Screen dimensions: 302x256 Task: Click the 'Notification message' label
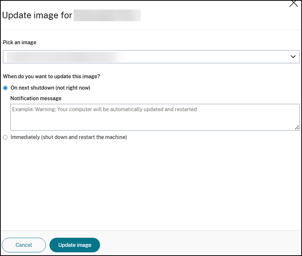click(x=36, y=98)
